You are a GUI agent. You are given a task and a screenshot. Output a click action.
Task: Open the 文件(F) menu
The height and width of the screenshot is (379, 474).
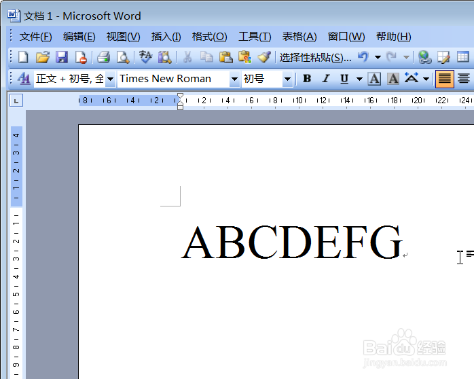[x=36, y=37]
